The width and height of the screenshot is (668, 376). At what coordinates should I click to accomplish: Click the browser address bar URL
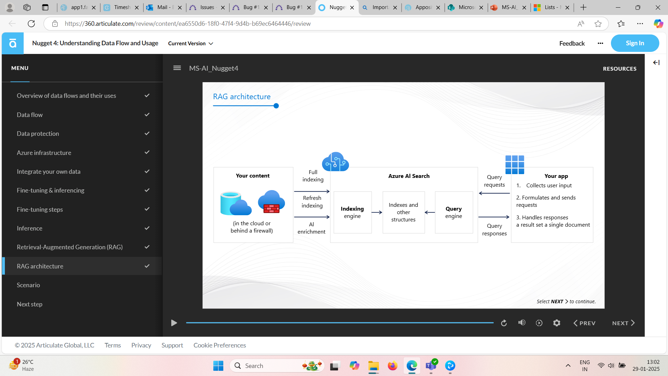coord(188,24)
